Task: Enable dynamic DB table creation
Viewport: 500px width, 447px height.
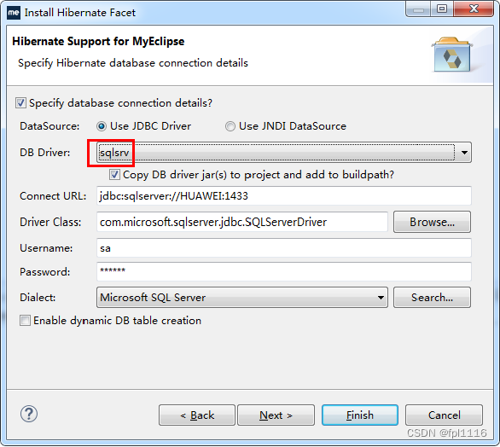Action: (x=26, y=321)
